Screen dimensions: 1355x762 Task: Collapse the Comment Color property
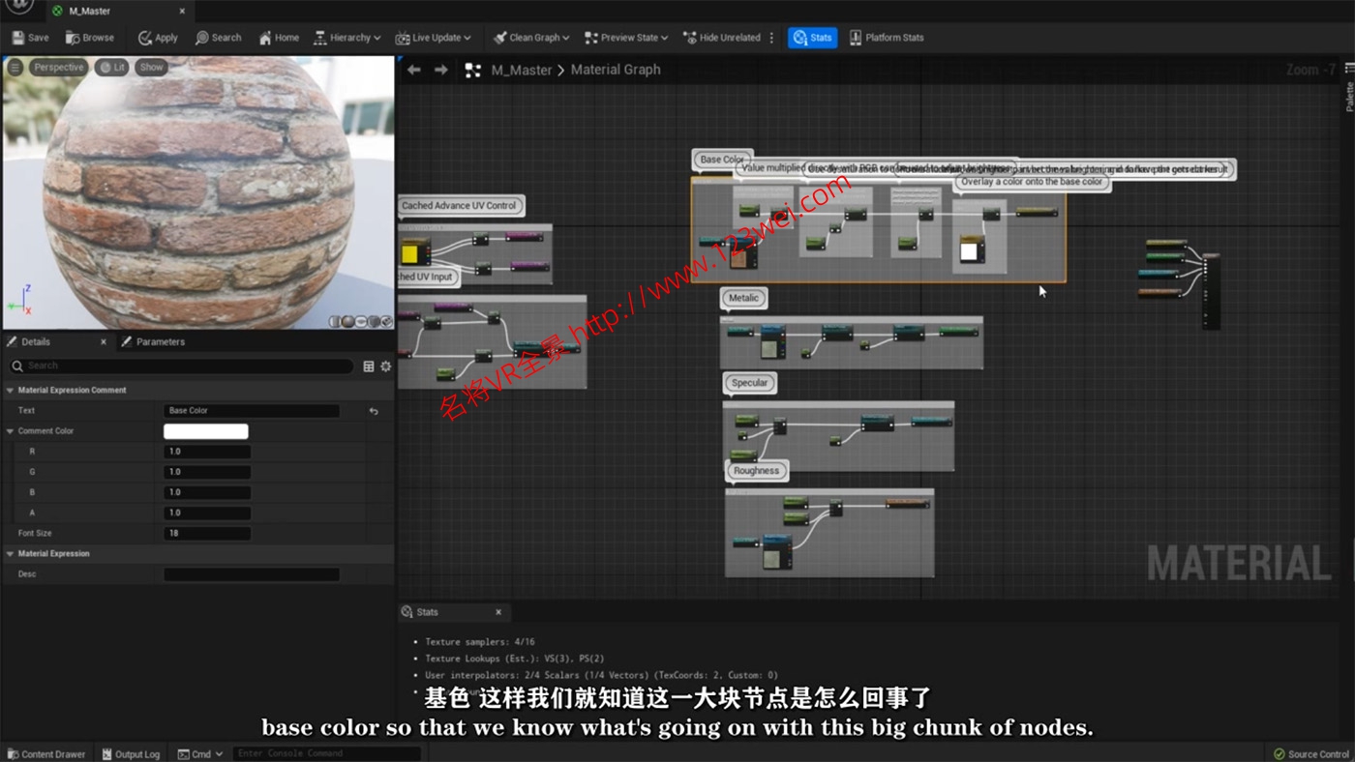point(11,431)
